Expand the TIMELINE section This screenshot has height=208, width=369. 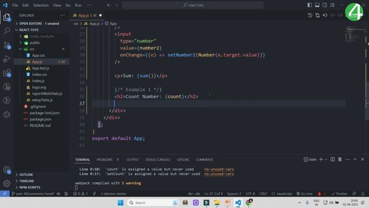(27, 181)
